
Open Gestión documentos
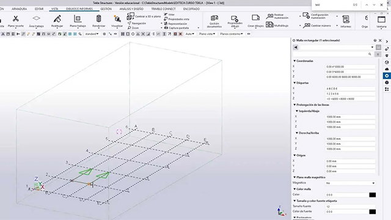pos(214,21)
